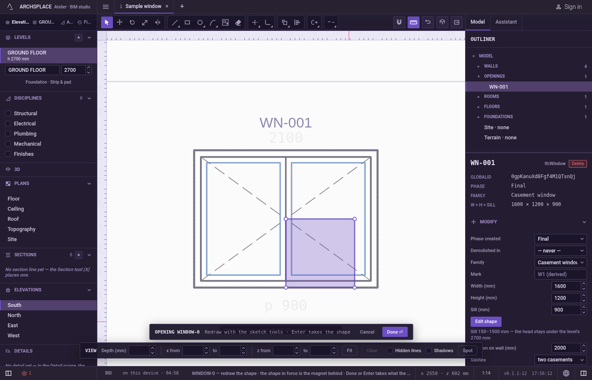Pick the Rectangle sketch tool

coord(187,22)
